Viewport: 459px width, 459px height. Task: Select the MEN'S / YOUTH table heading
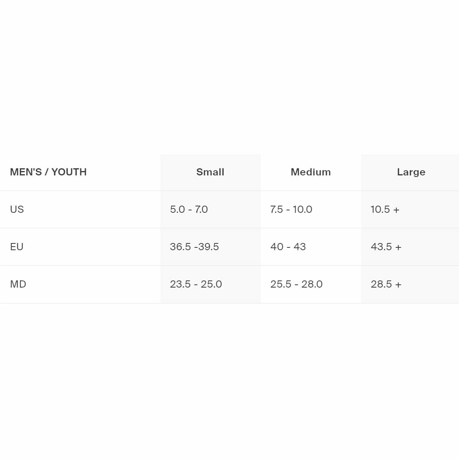coord(48,172)
